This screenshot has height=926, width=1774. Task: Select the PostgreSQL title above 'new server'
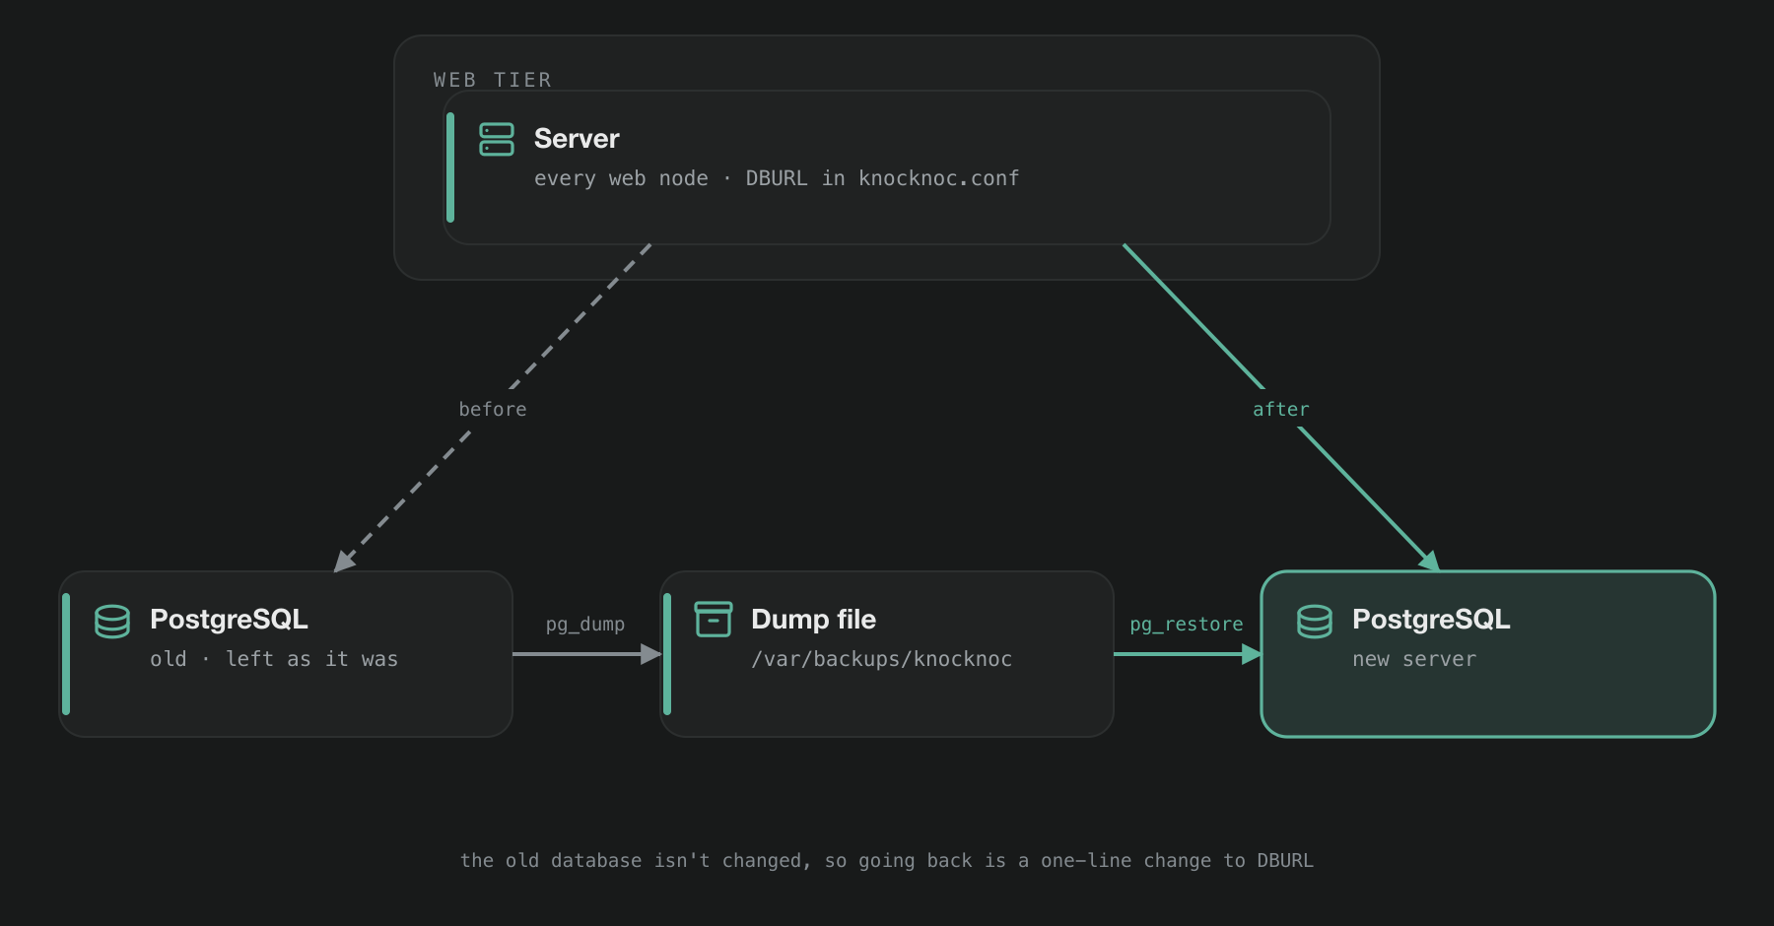(1431, 620)
